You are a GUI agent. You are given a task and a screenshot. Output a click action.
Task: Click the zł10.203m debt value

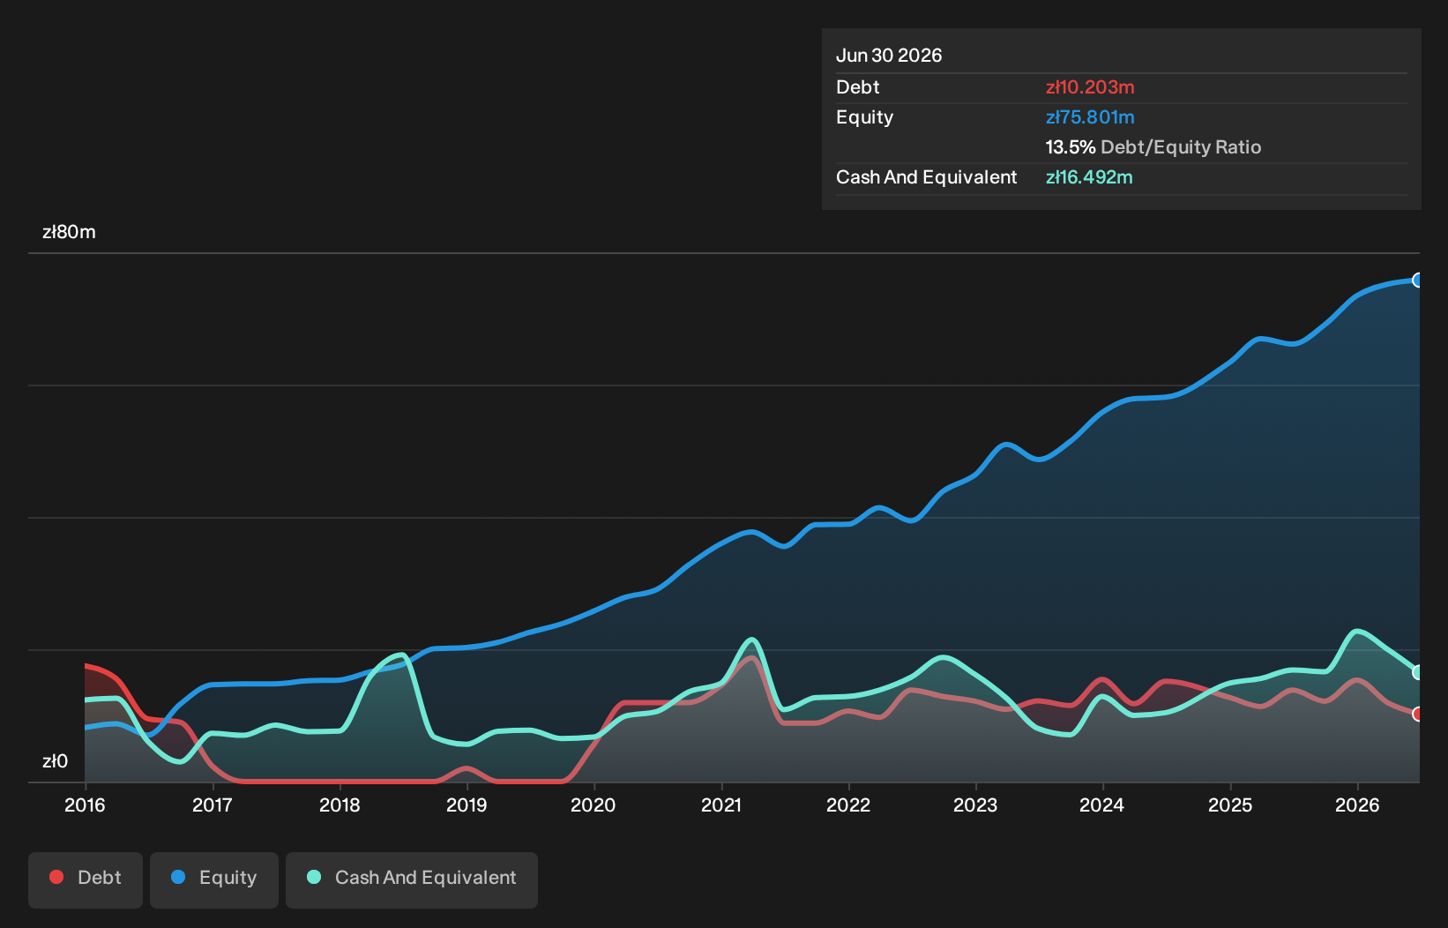(1090, 87)
